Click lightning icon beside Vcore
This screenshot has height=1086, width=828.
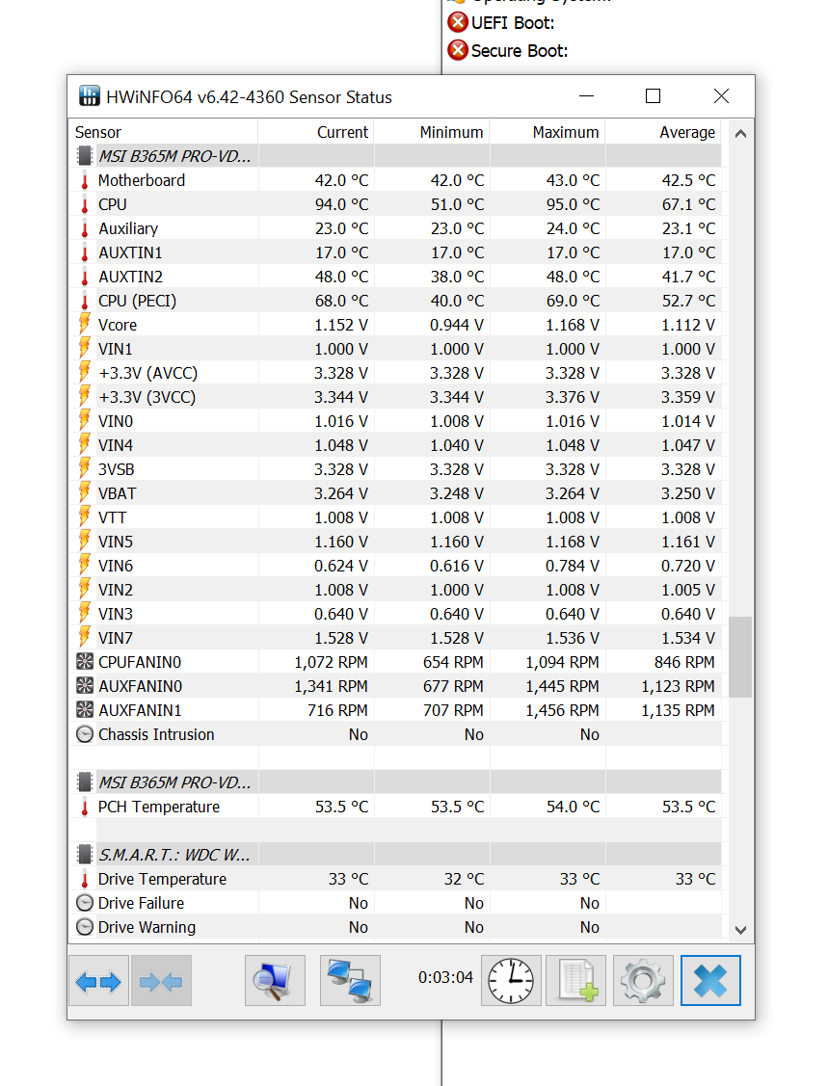coord(85,325)
